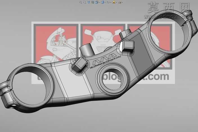Click the Display Style icon
Screen dimensions: 198x132
[102, 2]
